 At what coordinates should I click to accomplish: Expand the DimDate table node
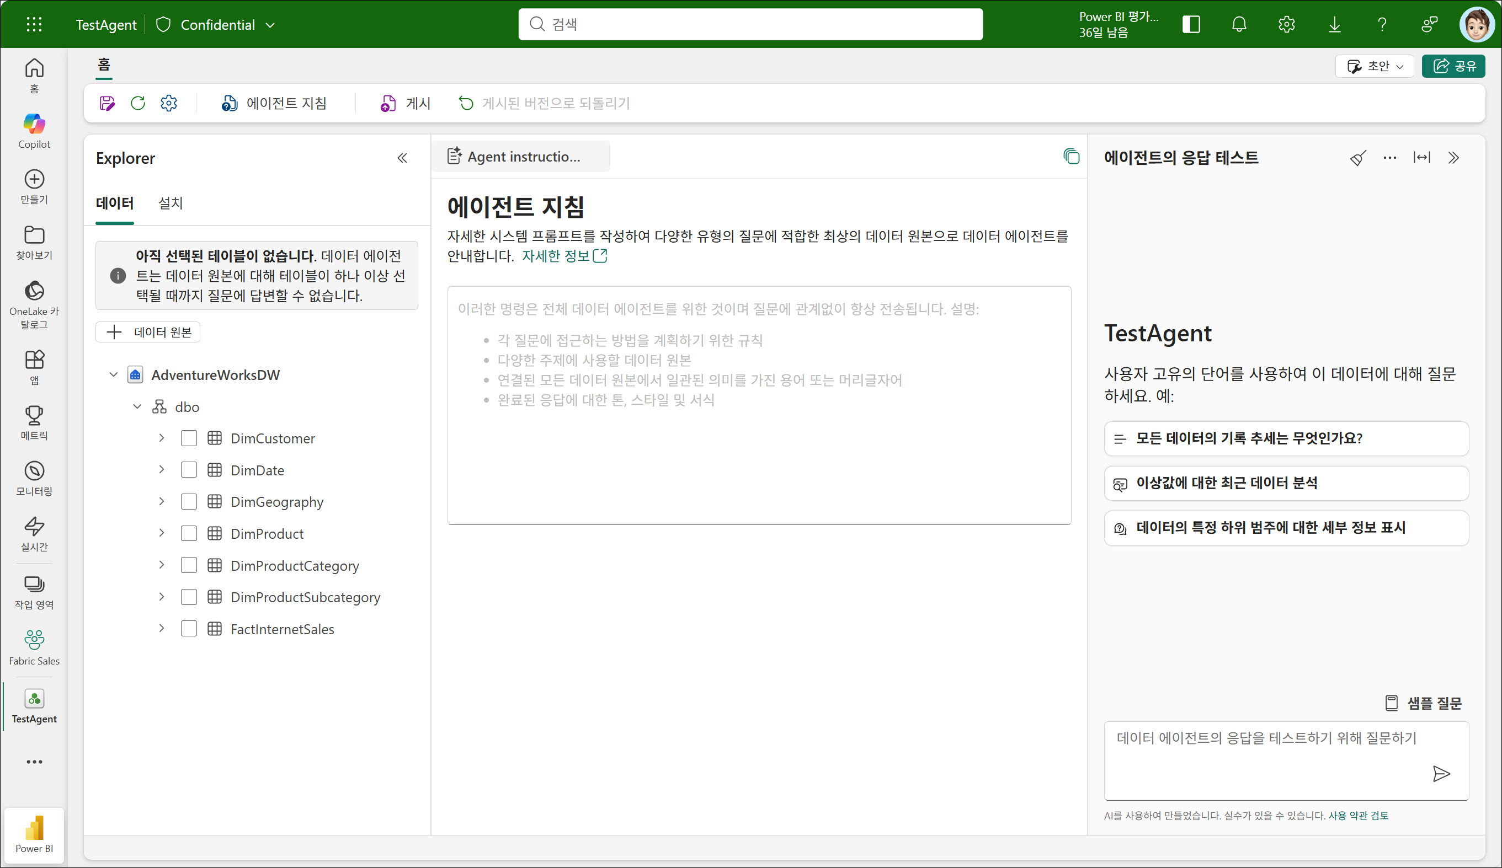[x=162, y=469]
